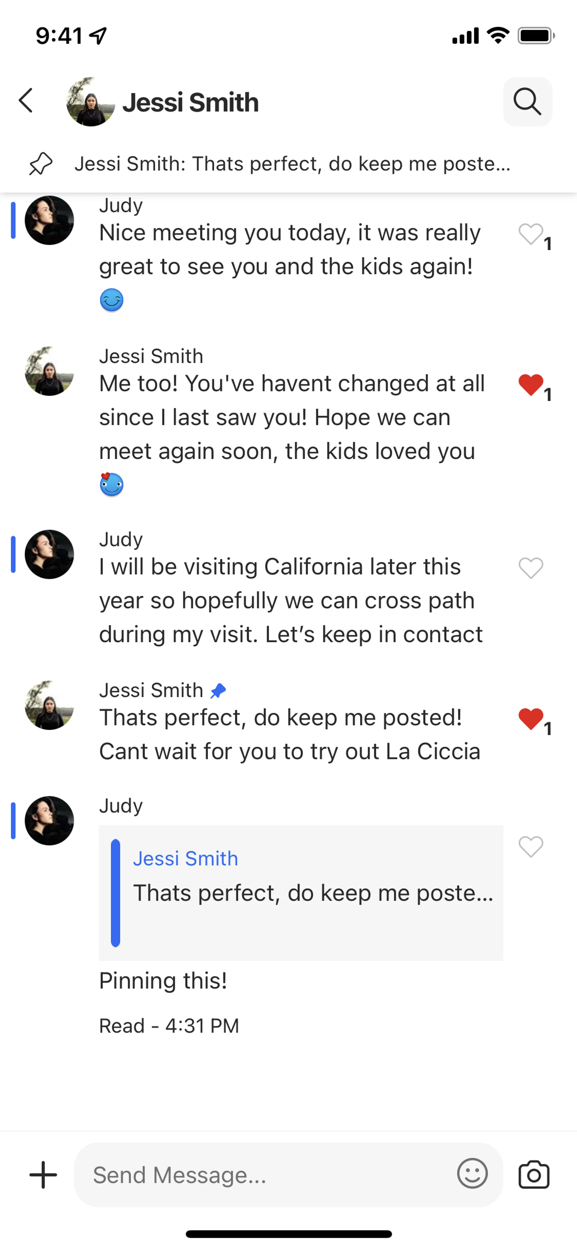Open the pinned message banner
This screenshot has height=1250, width=577.
[x=291, y=164]
